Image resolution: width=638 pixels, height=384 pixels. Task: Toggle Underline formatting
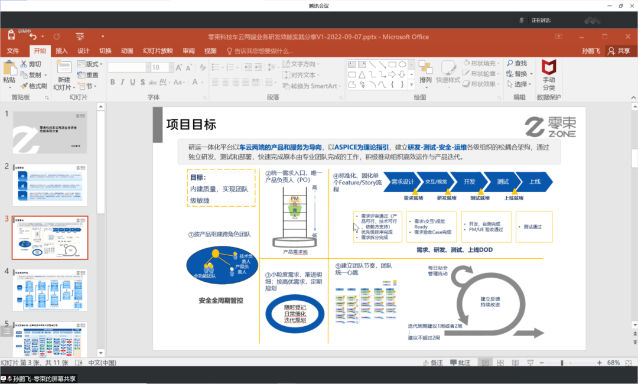pyautogui.click(x=132, y=82)
